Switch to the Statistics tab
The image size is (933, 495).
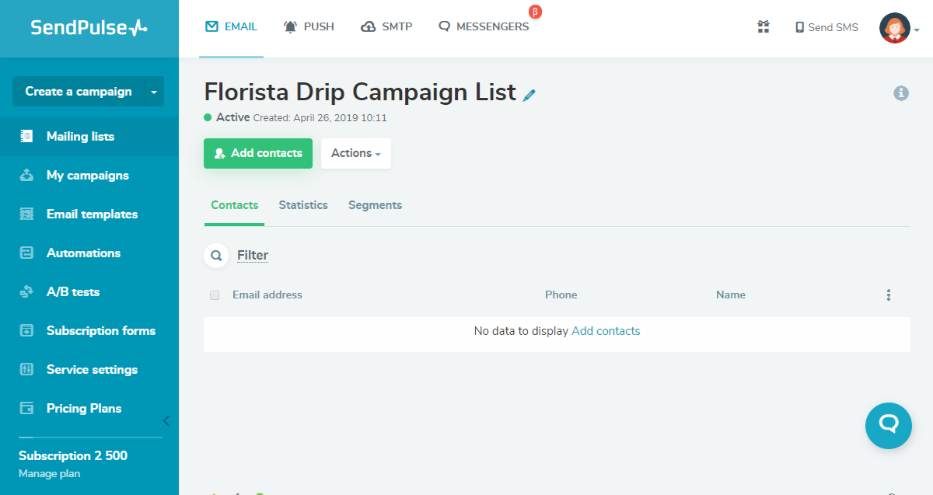click(x=303, y=205)
